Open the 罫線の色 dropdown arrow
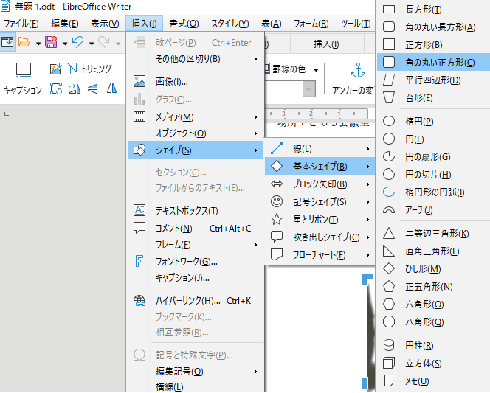 316,69
